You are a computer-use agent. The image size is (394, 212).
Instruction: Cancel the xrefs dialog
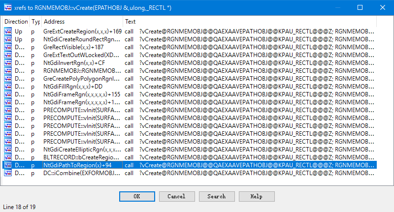coord(176,196)
